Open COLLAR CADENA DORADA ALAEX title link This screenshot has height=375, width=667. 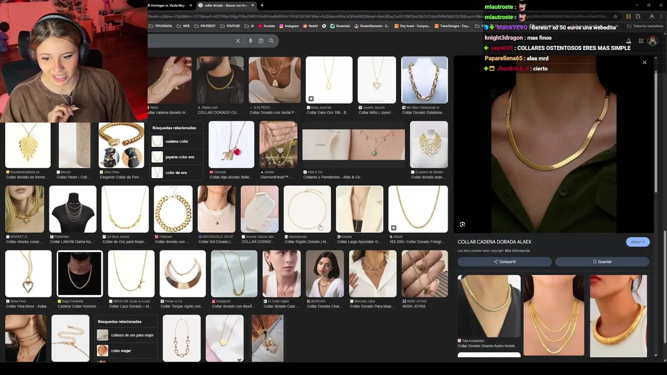pyautogui.click(x=495, y=242)
